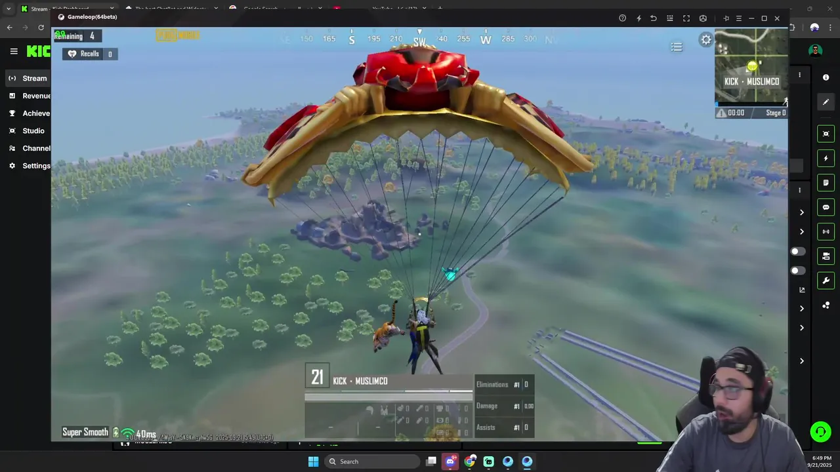The height and width of the screenshot is (472, 840).
Task: Toggle the upper switch in Kick dashboard panel
Action: coord(798,252)
